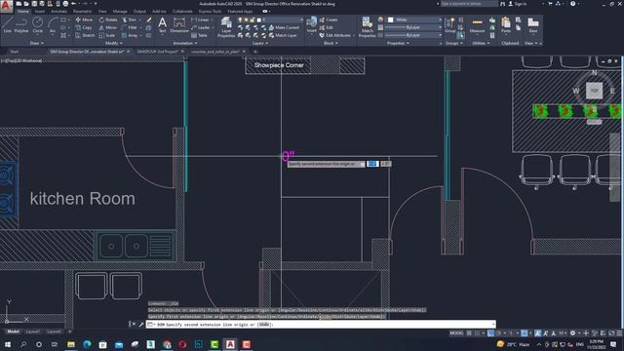Select the Circle tool
624x351 pixels.
click(37, 24)
